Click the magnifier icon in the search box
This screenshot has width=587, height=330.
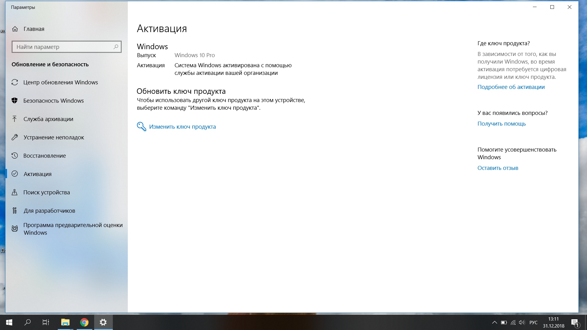tap(116, 47)
